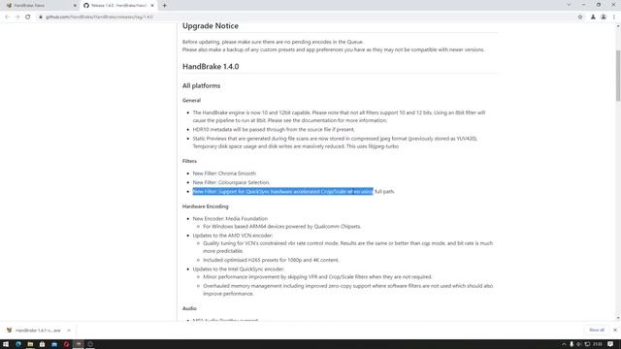This screenshot has height=349, width=621.
Task: Click the taskbar clock
Action: point(598,344)
